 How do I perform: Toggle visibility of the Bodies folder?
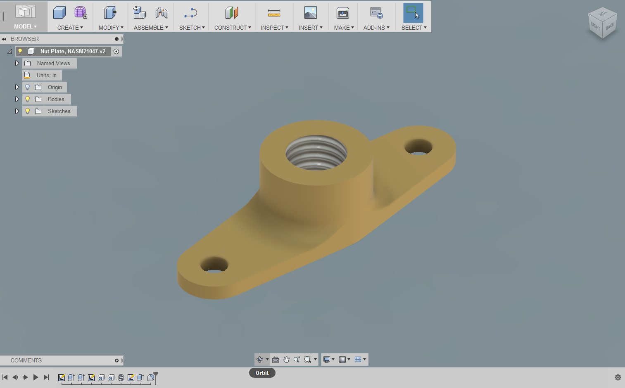pos(27,99)
